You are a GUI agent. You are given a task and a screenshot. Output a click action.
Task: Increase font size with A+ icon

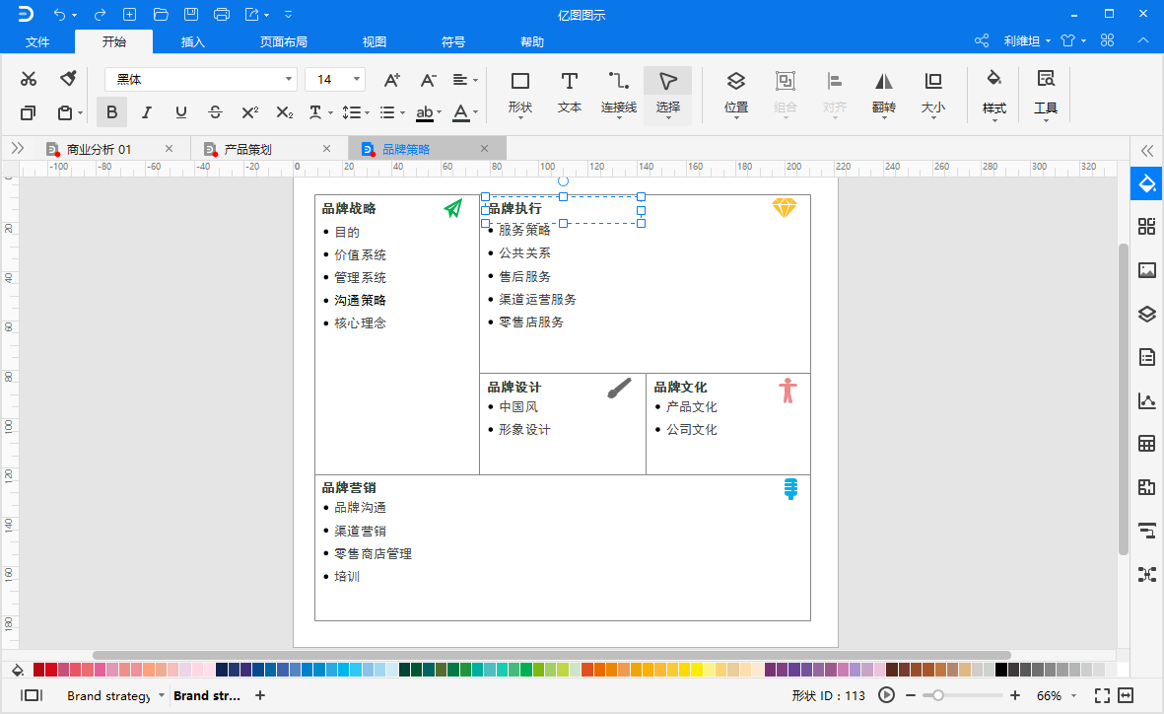pyautogui.click(x=392, y=80)
